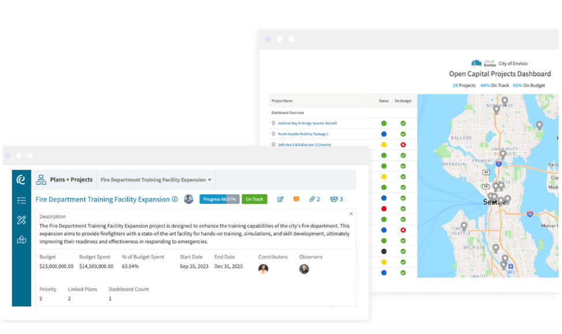Open Admiral Way N Bridge Seismic Retrofit project
Screen dimensions: 562x334
(x=307, y=123)
